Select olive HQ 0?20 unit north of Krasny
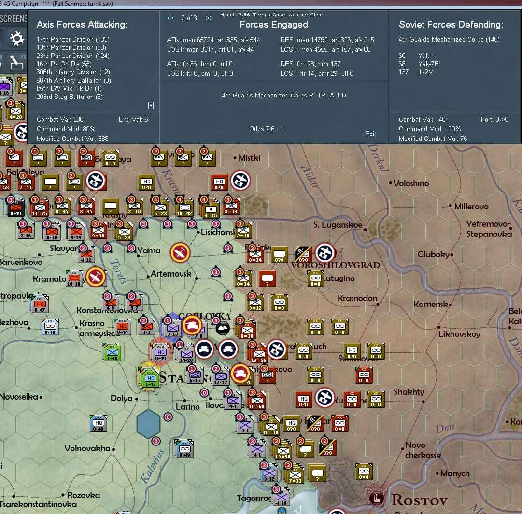This screenshot has width=522, height=514. (146, 182)
